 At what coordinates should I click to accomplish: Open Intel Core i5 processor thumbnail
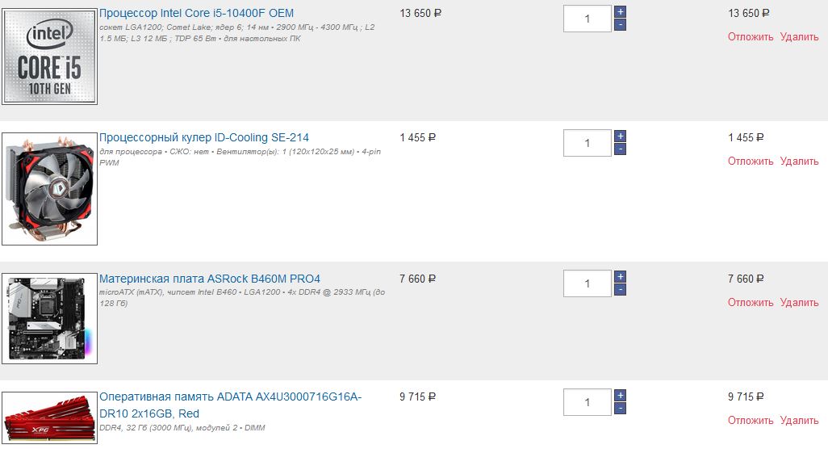[49, 55]
